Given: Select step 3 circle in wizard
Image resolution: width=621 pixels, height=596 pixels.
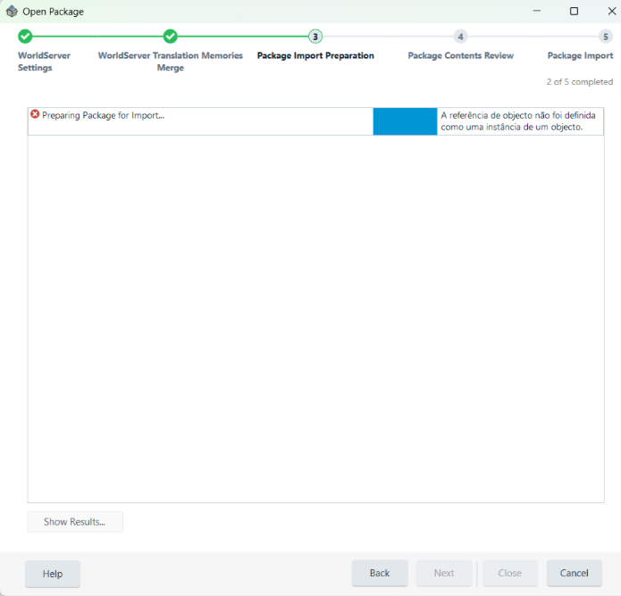Looking at the screenshot, I should click(x=315, y=37).
